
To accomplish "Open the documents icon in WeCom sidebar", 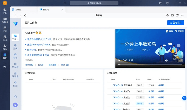I will 5,38.
